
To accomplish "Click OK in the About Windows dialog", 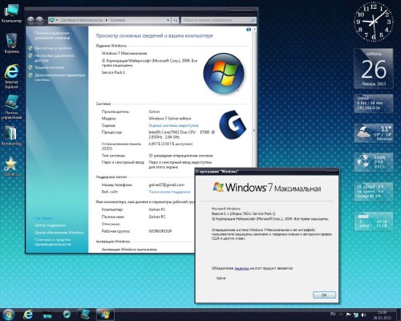I will (x=324, y=295).
